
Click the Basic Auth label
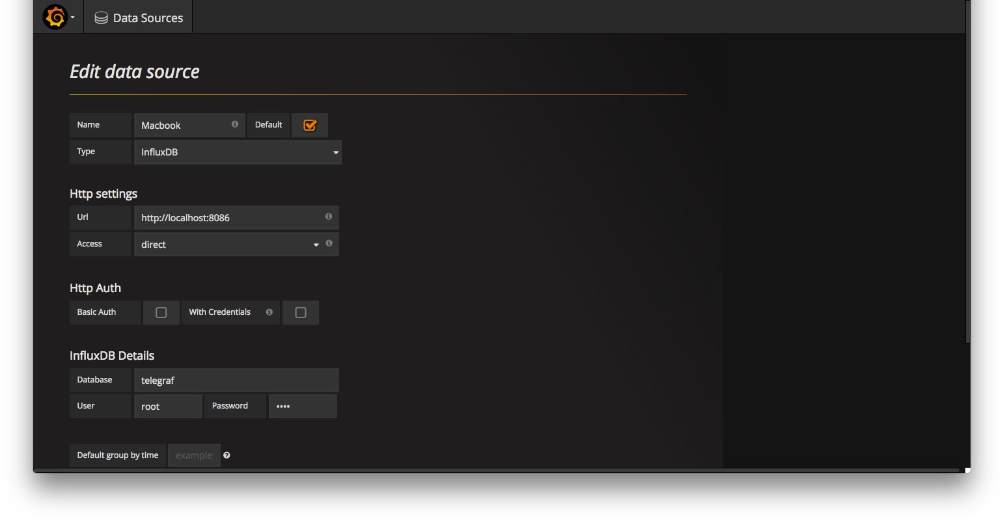[x=96, y=312]
